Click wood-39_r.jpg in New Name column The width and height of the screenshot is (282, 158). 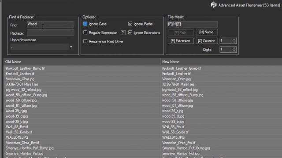click(173, 111)
